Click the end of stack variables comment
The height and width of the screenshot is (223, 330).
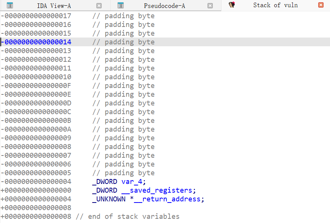pyautogui.click(x=127, y=217)
